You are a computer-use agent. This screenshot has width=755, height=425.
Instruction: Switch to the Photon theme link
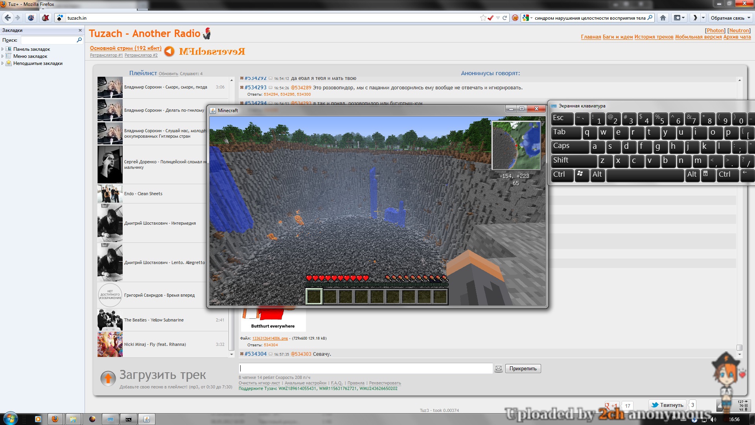click(x=715, y=30)
